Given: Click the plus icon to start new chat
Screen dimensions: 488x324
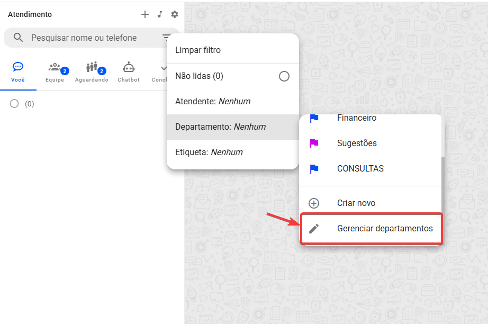Looking at the screenshot, I should click(144, 14).
